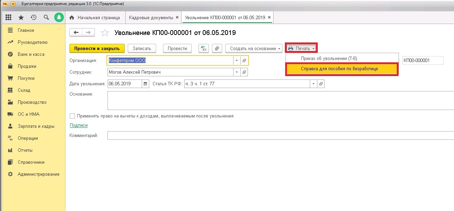Close the Кадровые документы tab
Screen dimensions: 454x211
coord(177,17)
